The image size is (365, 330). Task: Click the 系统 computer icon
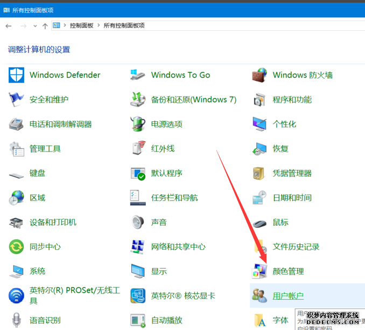click(16, 271)
